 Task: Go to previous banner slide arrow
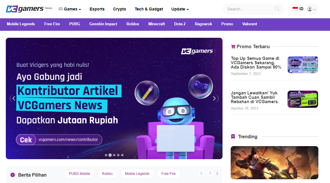[14, 98]
